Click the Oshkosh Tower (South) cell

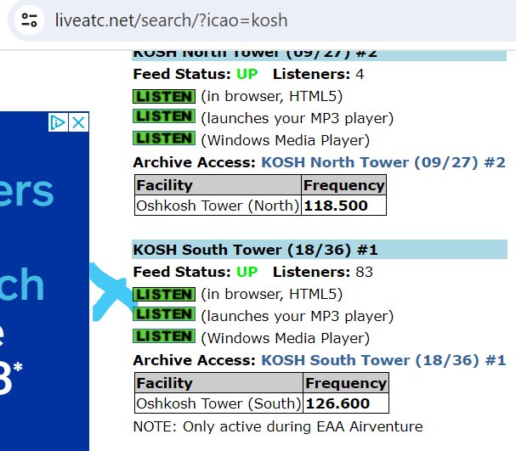coord(218,403)
